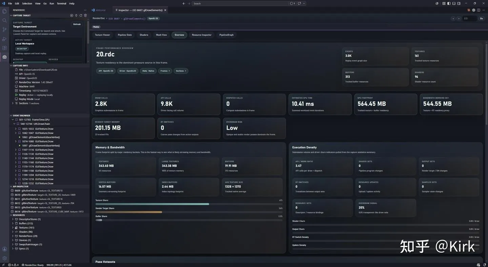Open the File menu
The width and height of the screenshot is (488, 267).
coord(10,3)
